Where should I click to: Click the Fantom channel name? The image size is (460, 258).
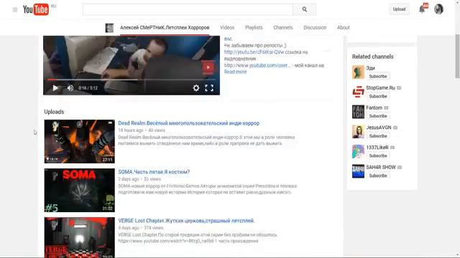click(374, 107)
